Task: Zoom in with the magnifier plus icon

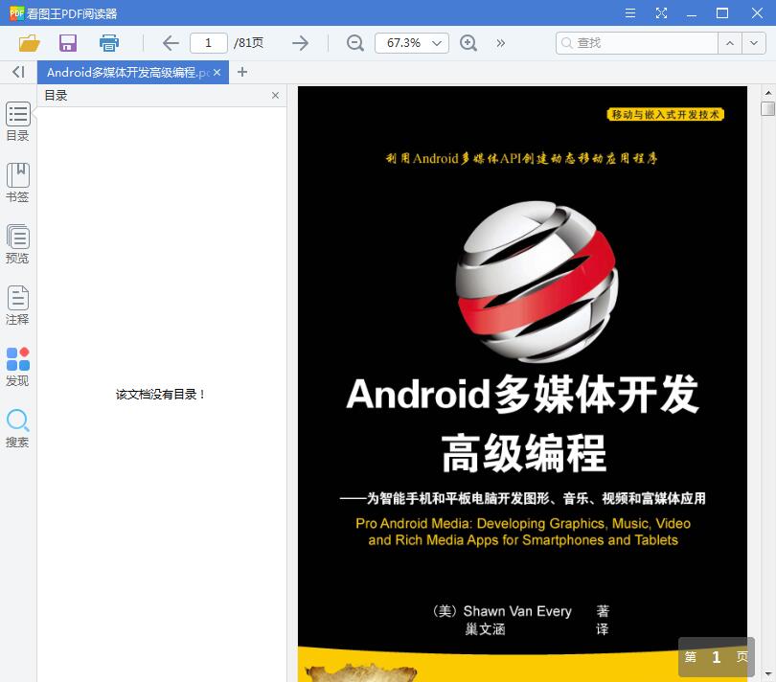Action: click(468, 43)
